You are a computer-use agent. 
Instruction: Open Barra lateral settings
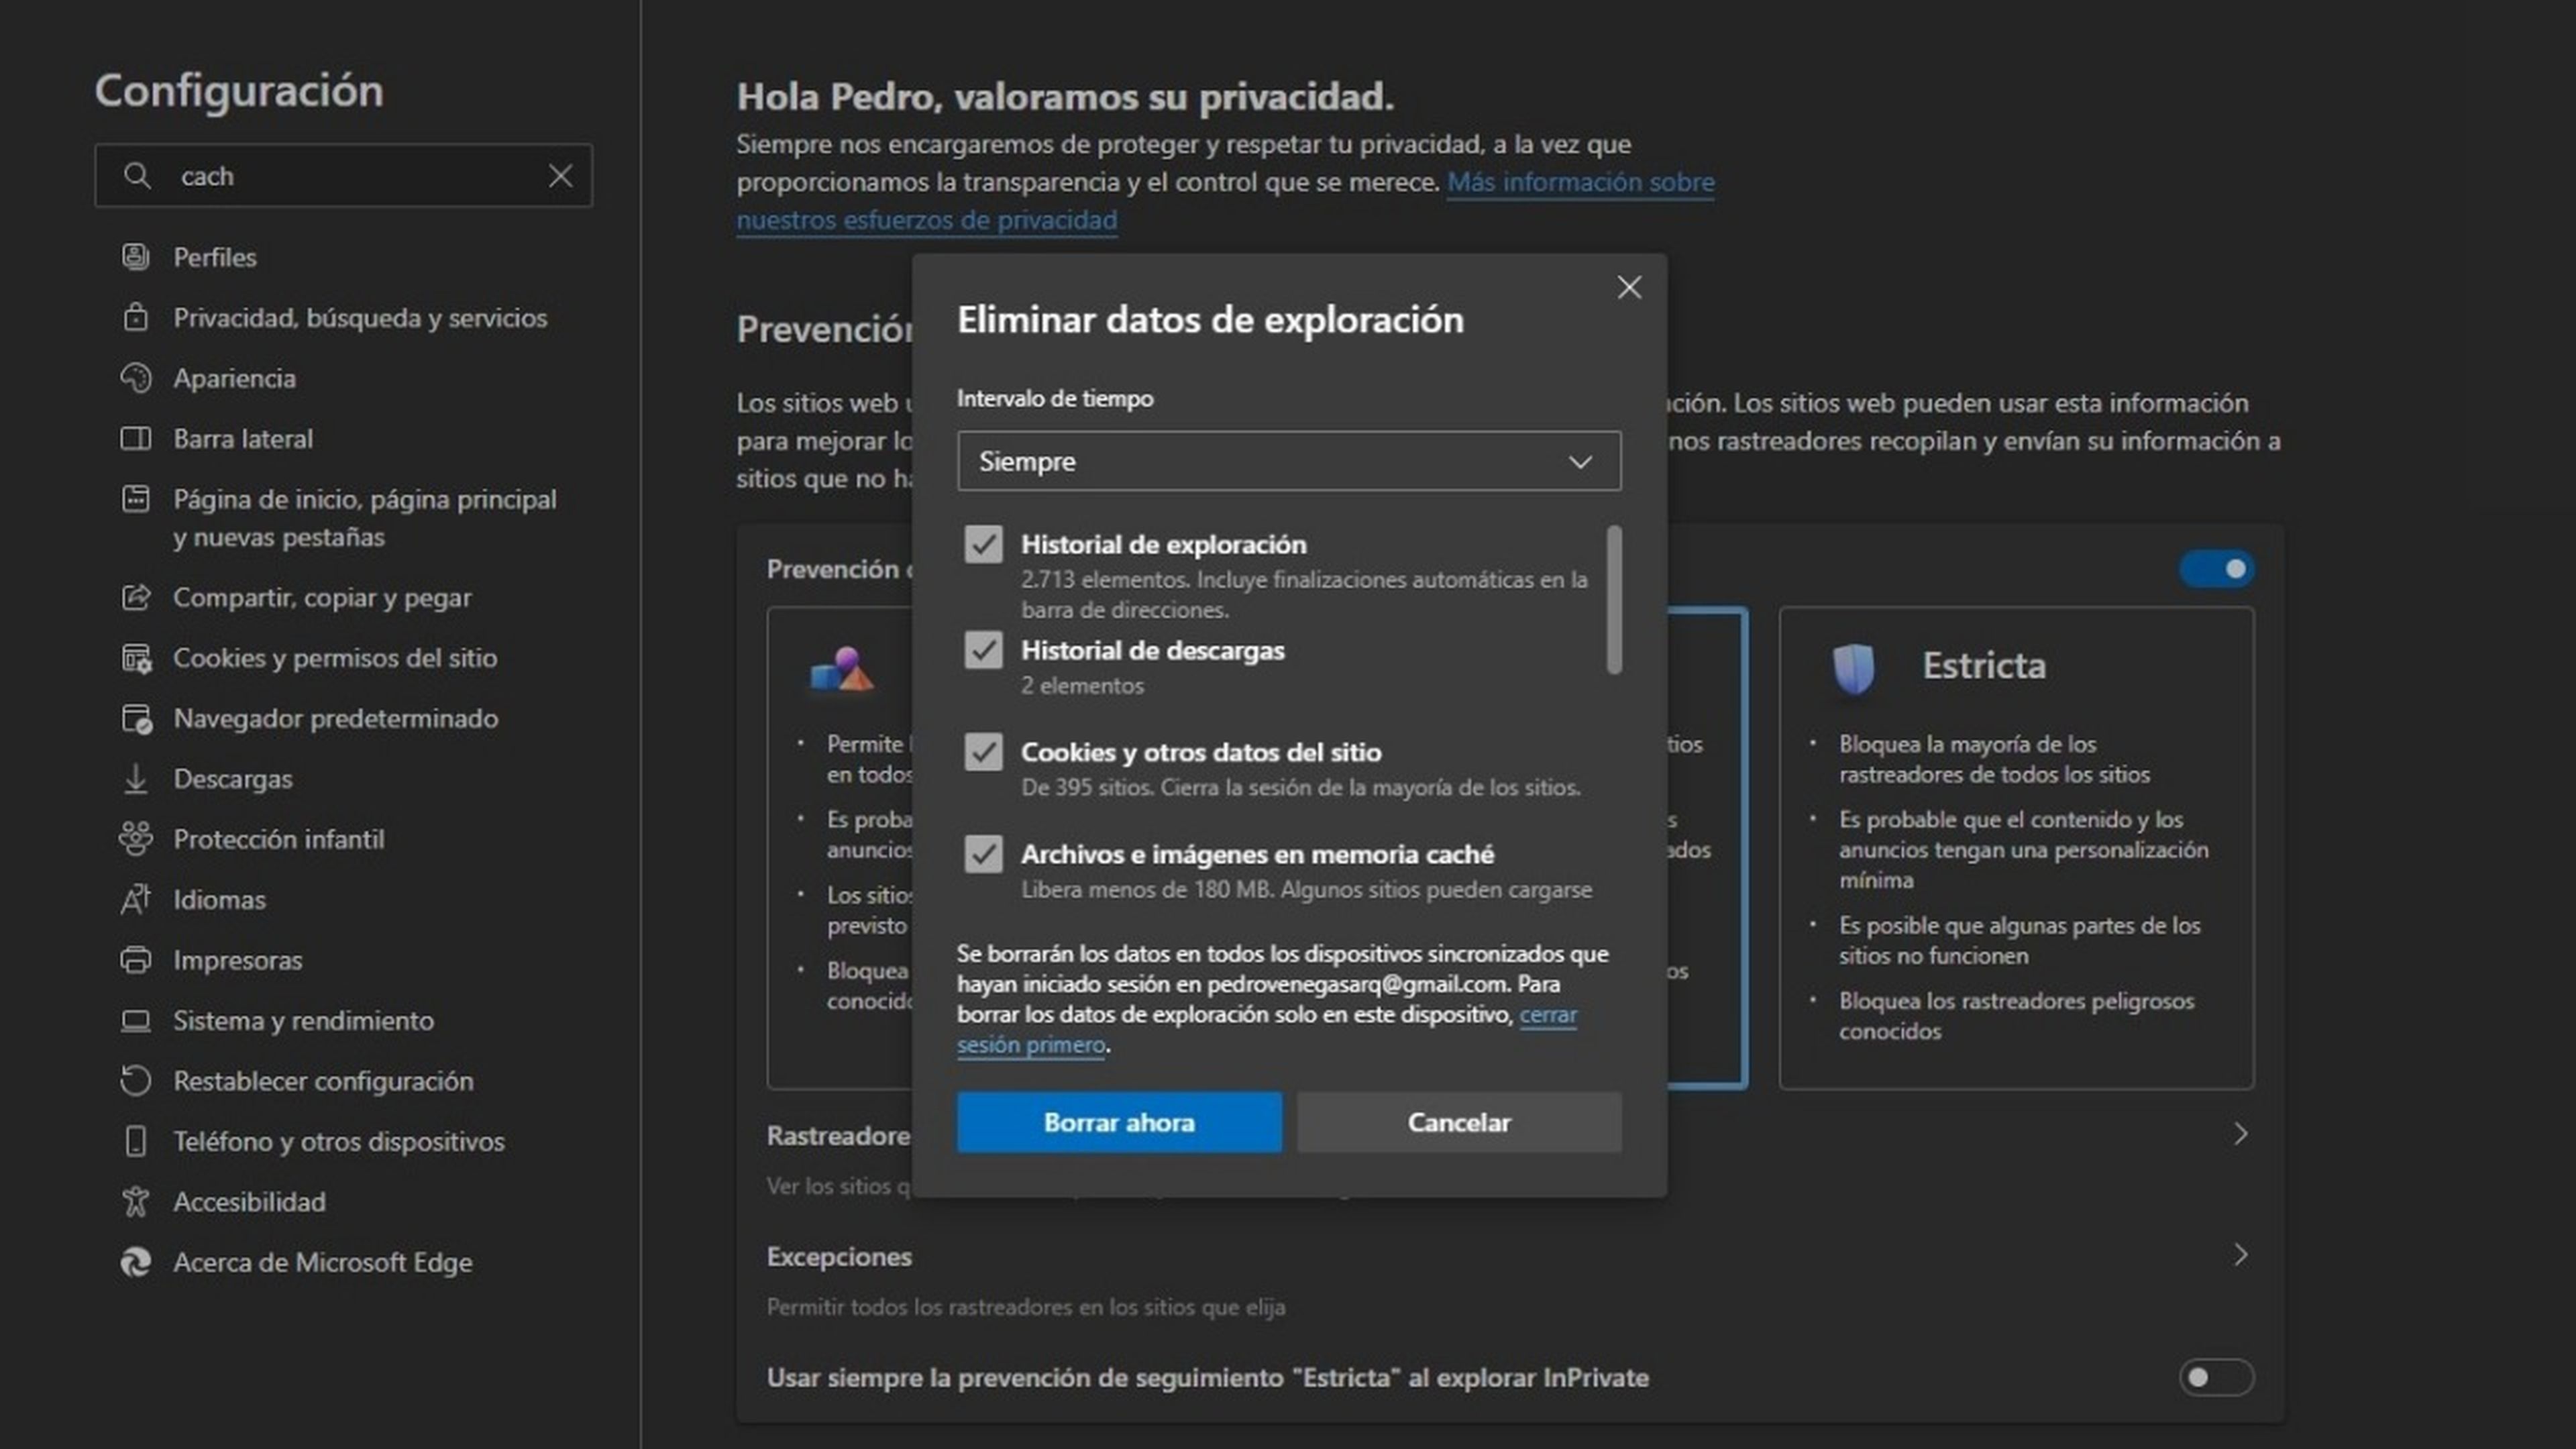coord(242,439)
